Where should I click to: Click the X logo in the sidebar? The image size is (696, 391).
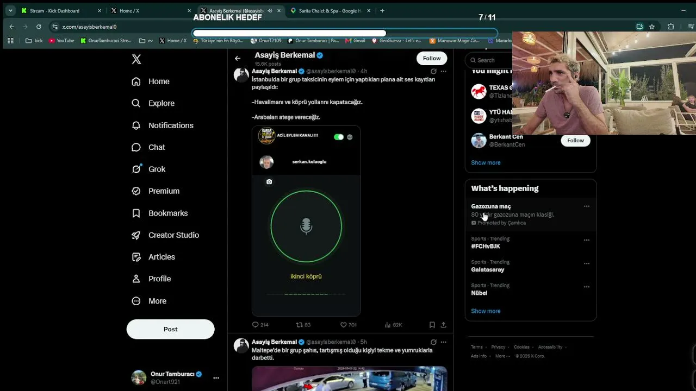[x=136, y=59]
